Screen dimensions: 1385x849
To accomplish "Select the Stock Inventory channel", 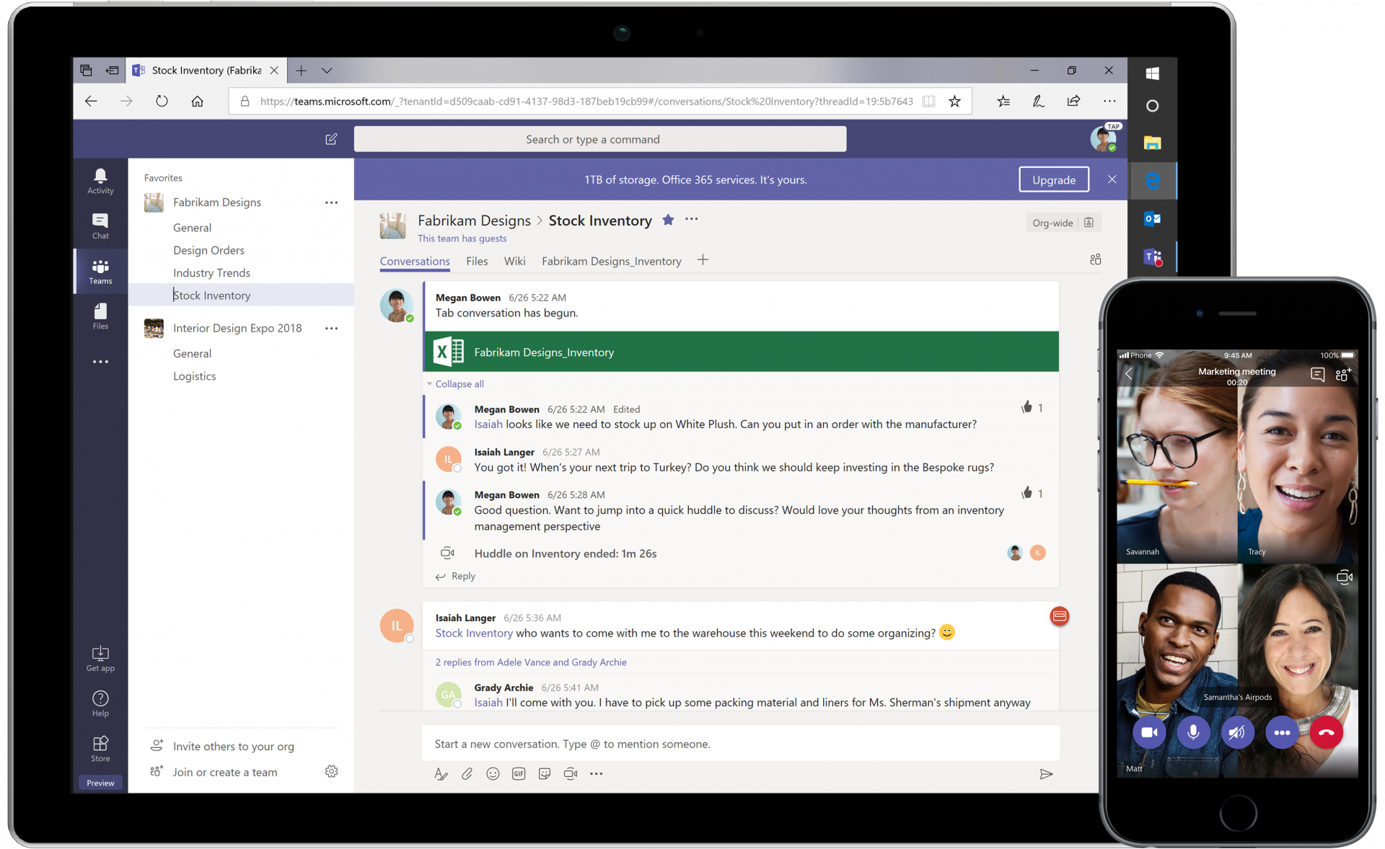I will 211,295.
